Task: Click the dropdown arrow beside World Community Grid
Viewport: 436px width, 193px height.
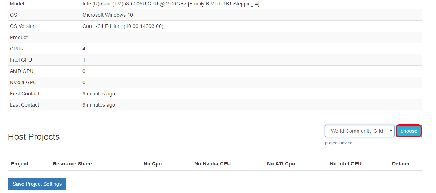Action: [x=391, y=131]
